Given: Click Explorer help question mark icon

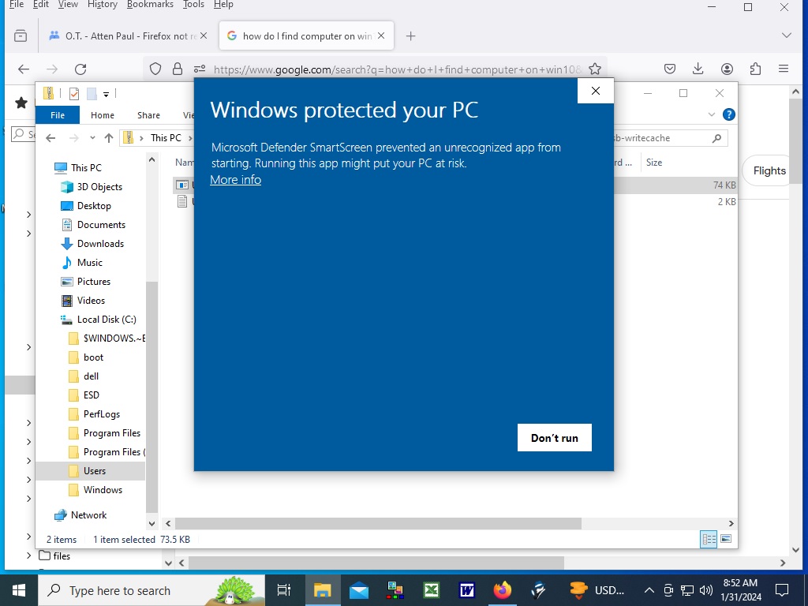Looking at the screenshot, I should (728, 114).
